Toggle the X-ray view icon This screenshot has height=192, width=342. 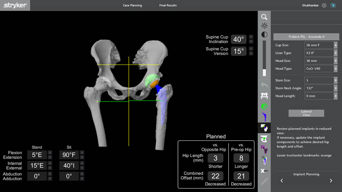(x=264, y=171)
